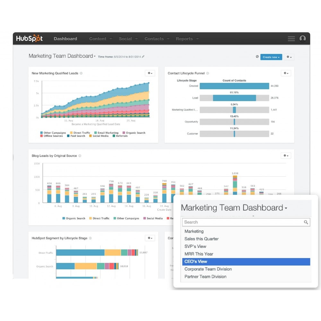Click the Lead funnel bar
Screen dimensions: 321x321
click(234, 98)
